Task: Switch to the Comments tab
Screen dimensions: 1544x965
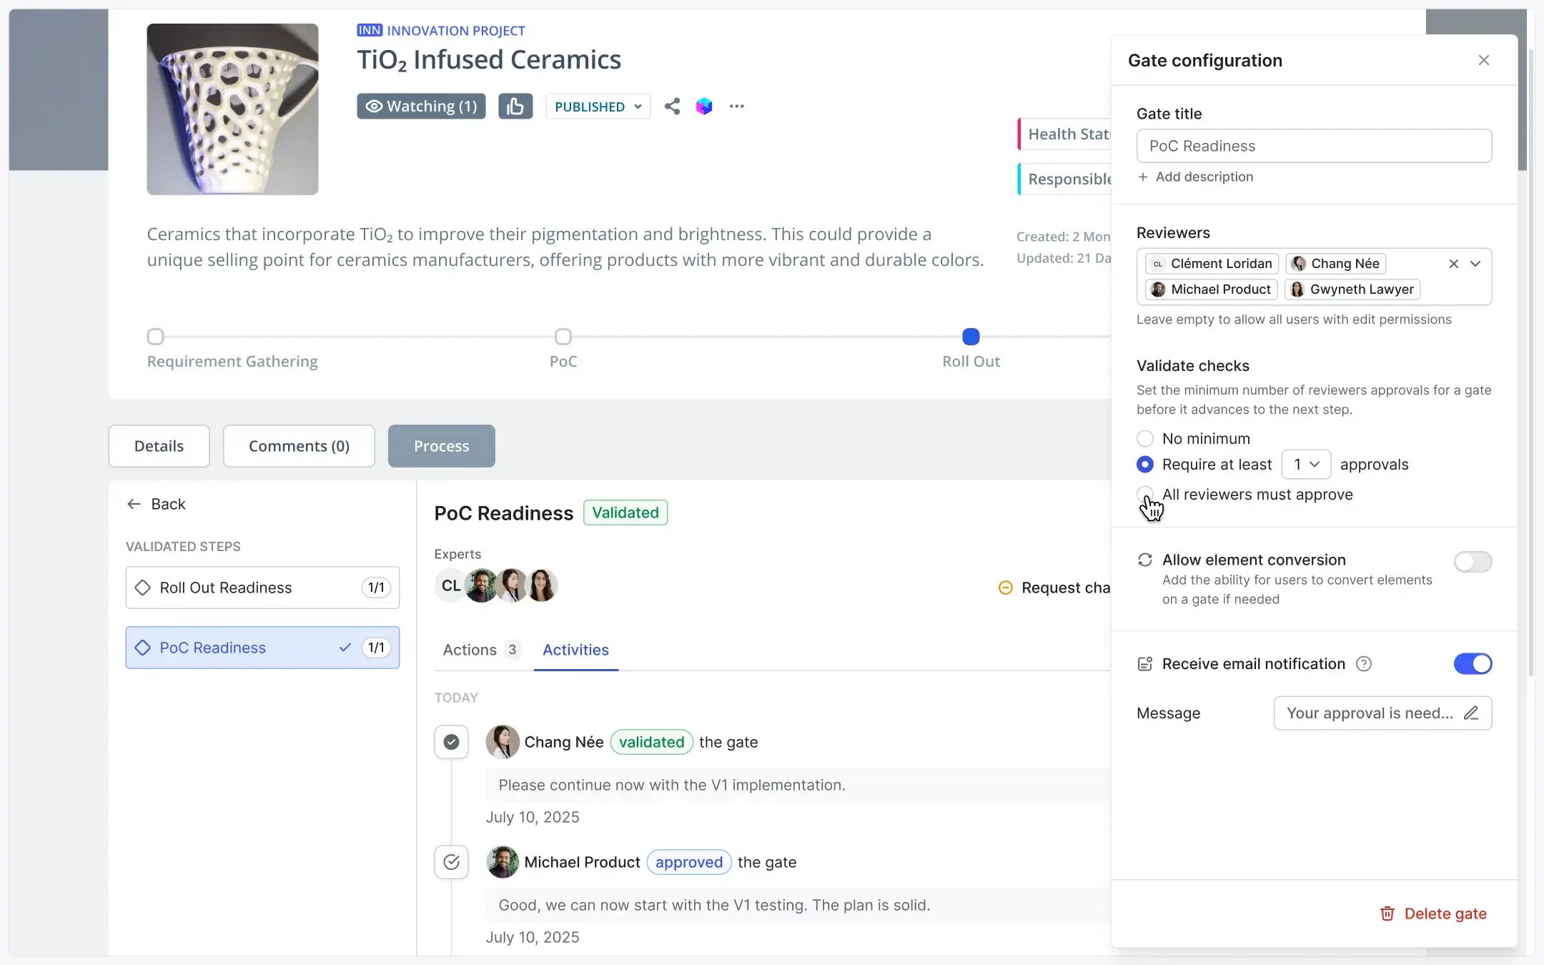Action: coord(299,445)
